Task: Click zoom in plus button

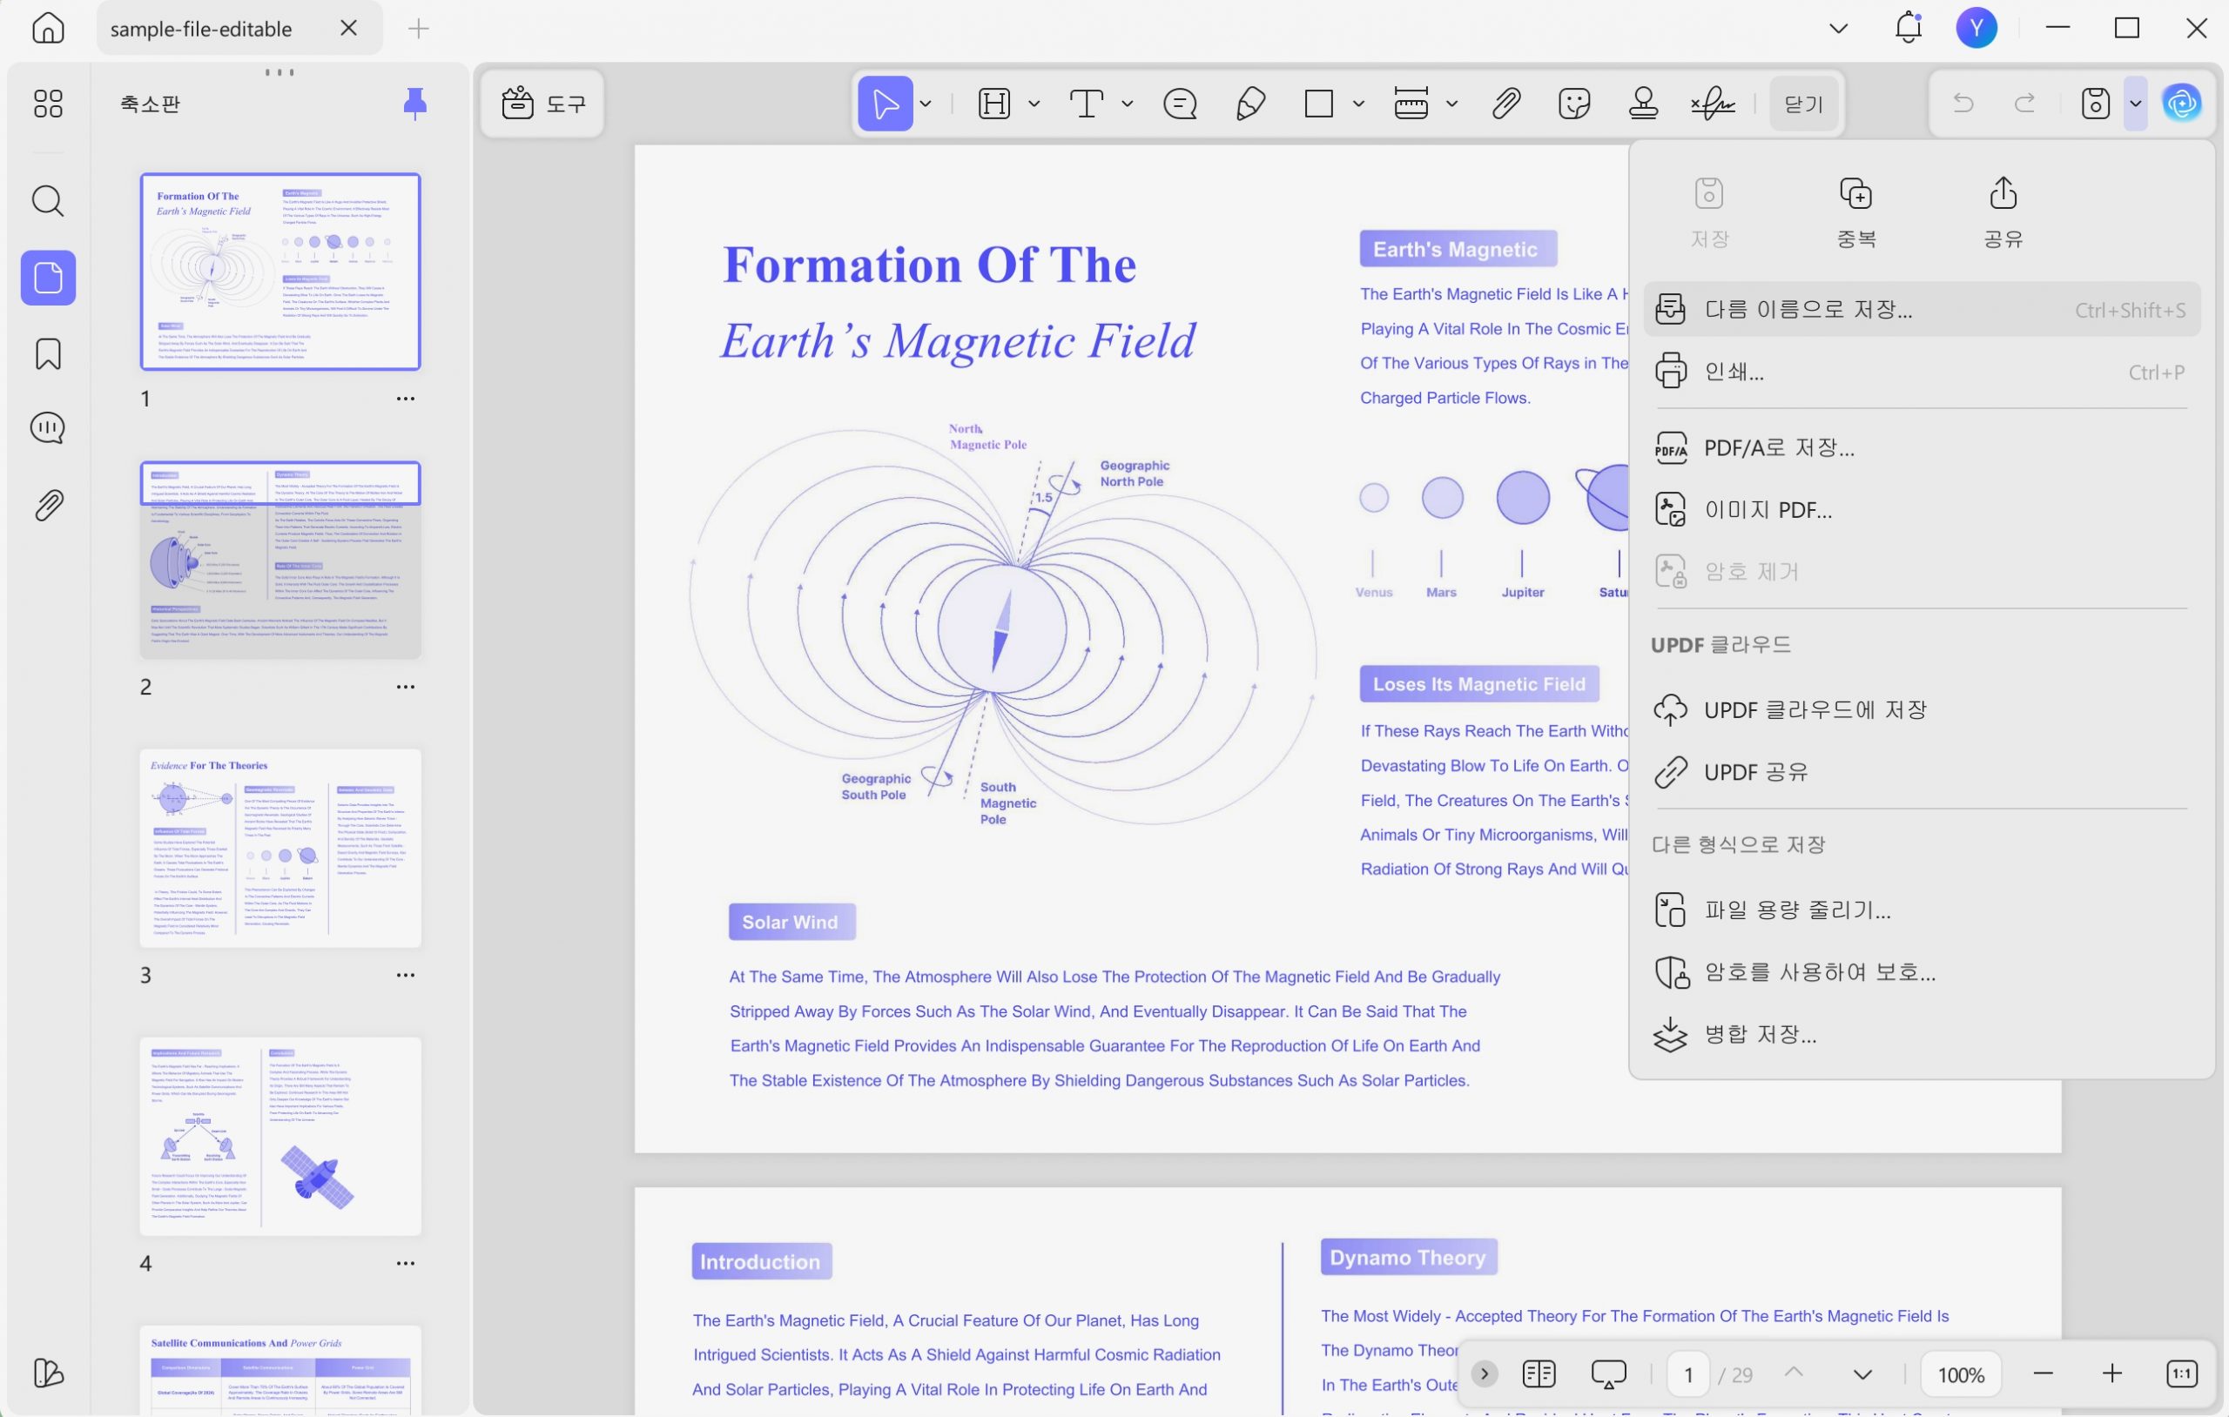Action: click(2111, 1373)
